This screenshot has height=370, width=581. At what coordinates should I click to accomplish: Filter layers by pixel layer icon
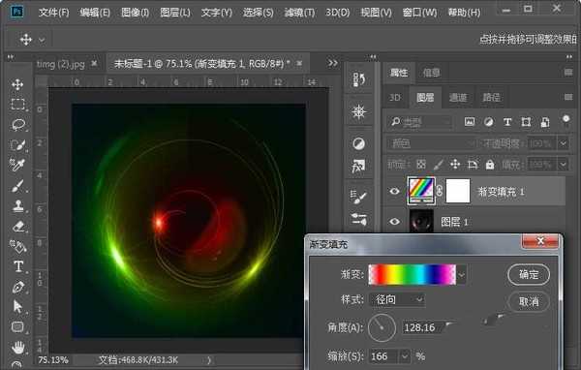[470, 122]
